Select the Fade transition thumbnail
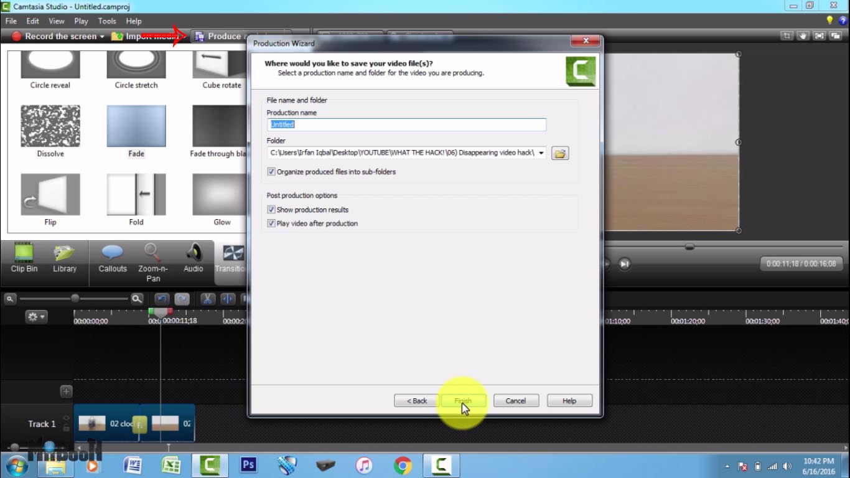 click(136, 126)
